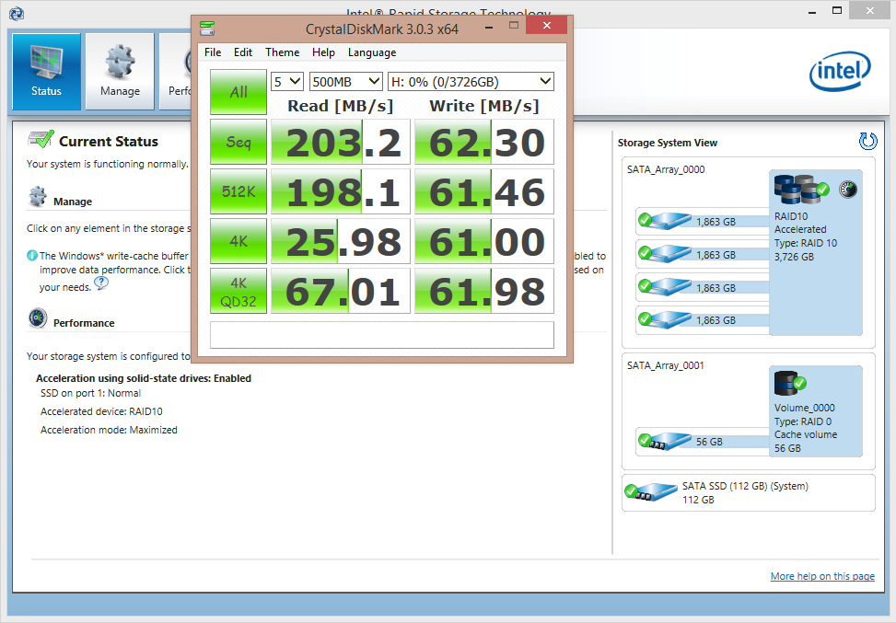Run the Seq benchmark test
896x623 pixels.
click(x=238, y=142)
